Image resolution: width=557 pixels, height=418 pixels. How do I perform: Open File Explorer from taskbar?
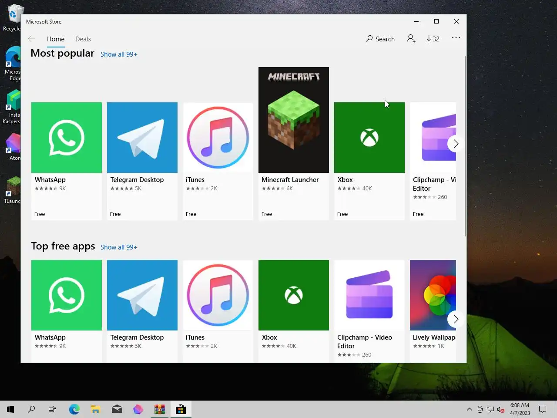[96, 409]
